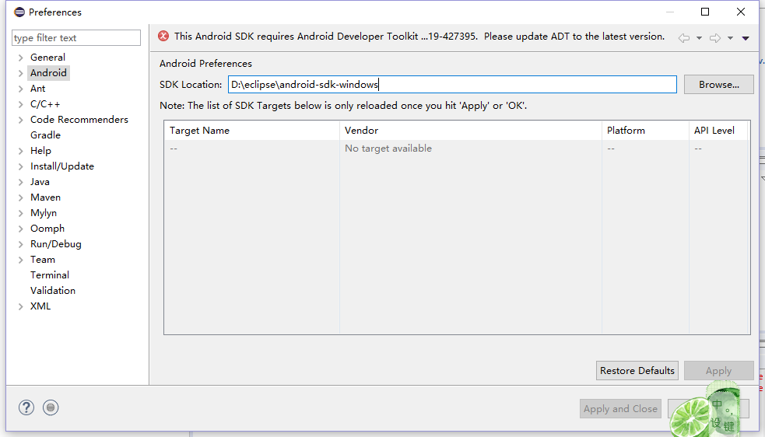Select Oomph preferences page
The width and height of the screenshot is (765, 437).
click(47, 229)
